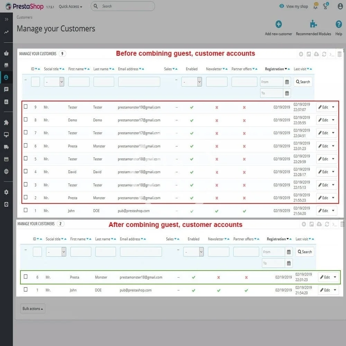The height and width of the screenshot is (346, 346).
Task: Click the user profile avatar icon
Action: tap(340, 6)
